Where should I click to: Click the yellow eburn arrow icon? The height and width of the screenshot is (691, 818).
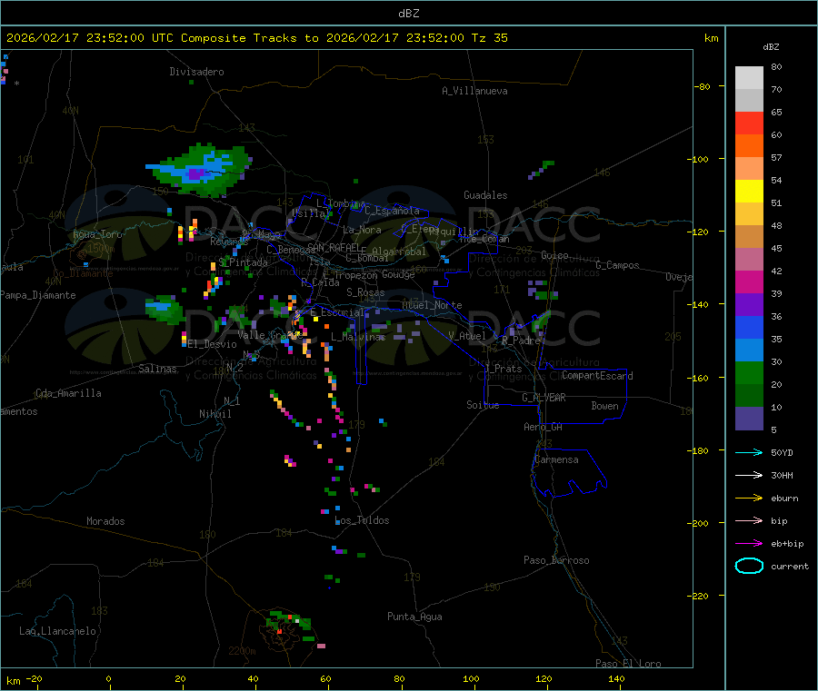[x=749, y=499]
